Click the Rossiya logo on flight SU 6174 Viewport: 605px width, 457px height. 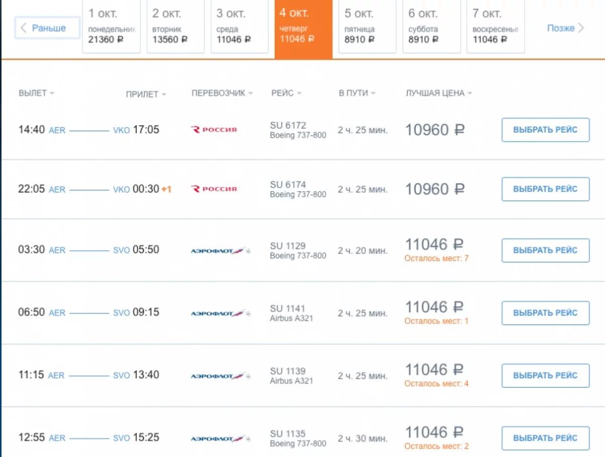point(214,189)
